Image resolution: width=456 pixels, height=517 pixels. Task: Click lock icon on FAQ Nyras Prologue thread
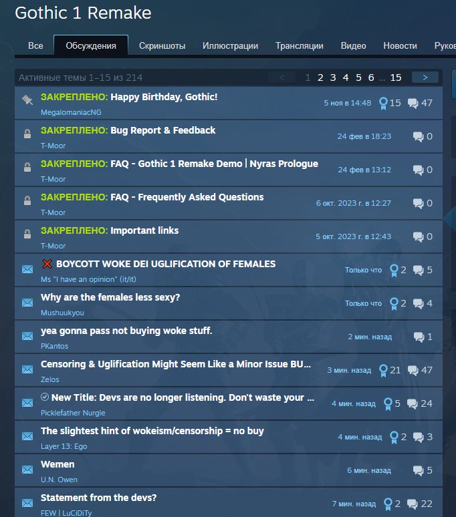pos(27,167)
